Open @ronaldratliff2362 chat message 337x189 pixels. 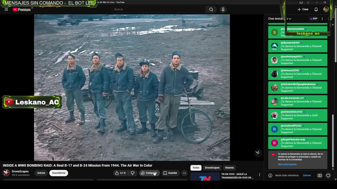pos(298,129)
